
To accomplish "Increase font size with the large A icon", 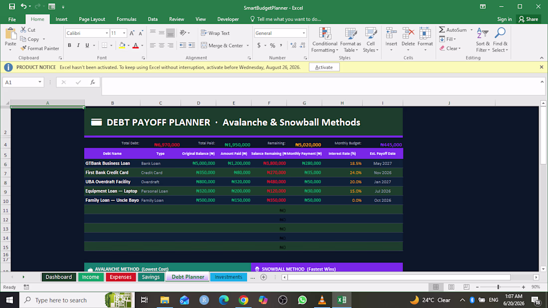I will [x=132, y=33].
